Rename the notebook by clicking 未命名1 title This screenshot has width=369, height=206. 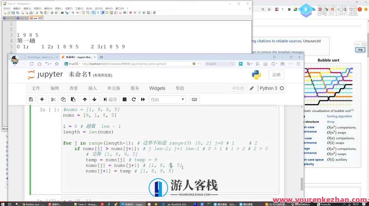79,75
